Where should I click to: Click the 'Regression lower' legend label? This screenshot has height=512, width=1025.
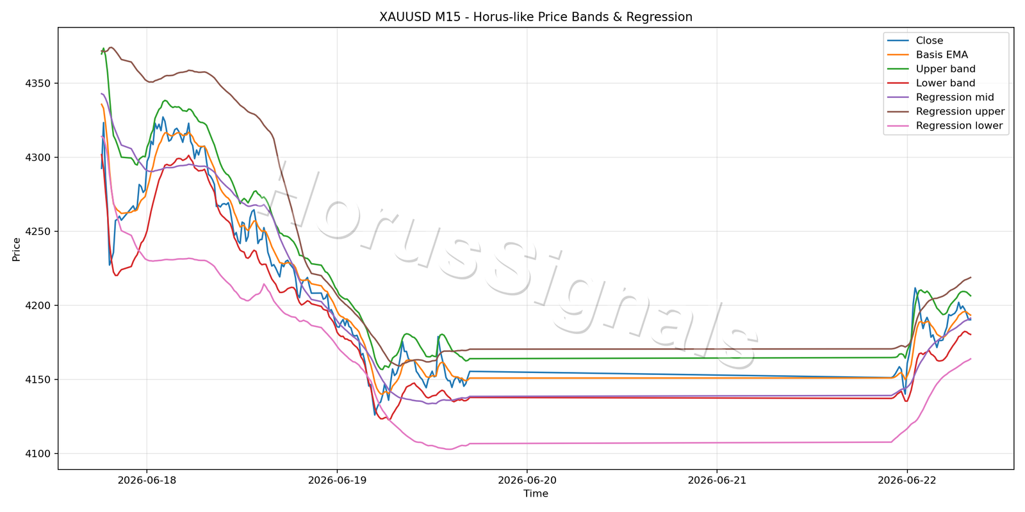point(959,125)
